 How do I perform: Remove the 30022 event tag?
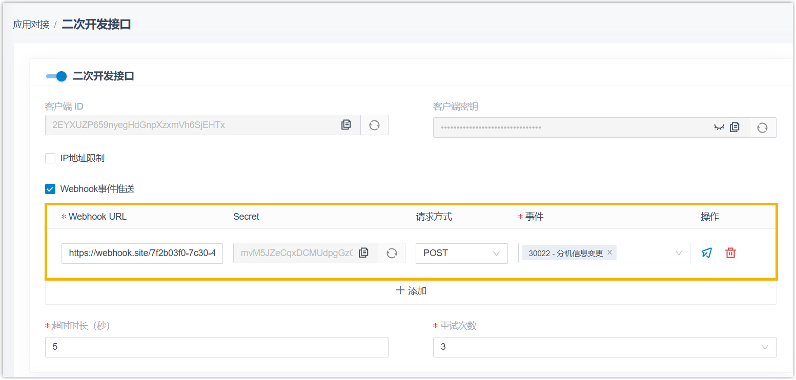[609, 252]
